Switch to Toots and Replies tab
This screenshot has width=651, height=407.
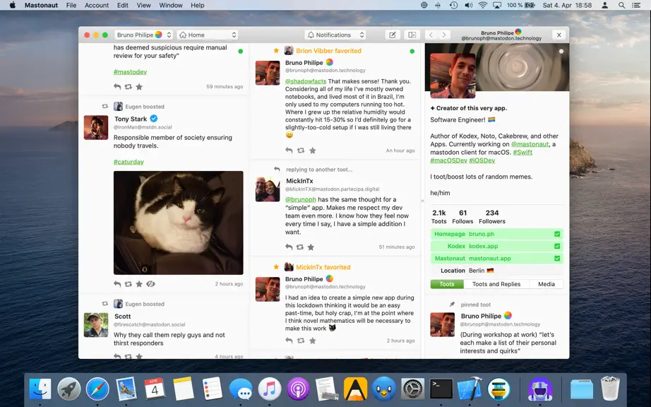pos(496,284)
